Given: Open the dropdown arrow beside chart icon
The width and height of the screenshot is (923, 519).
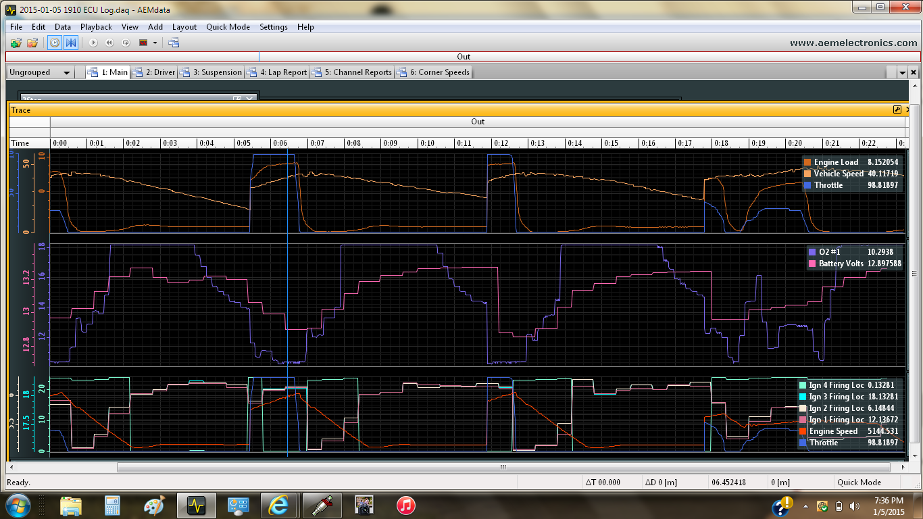Looking at the screenshot, I should 155,43.
